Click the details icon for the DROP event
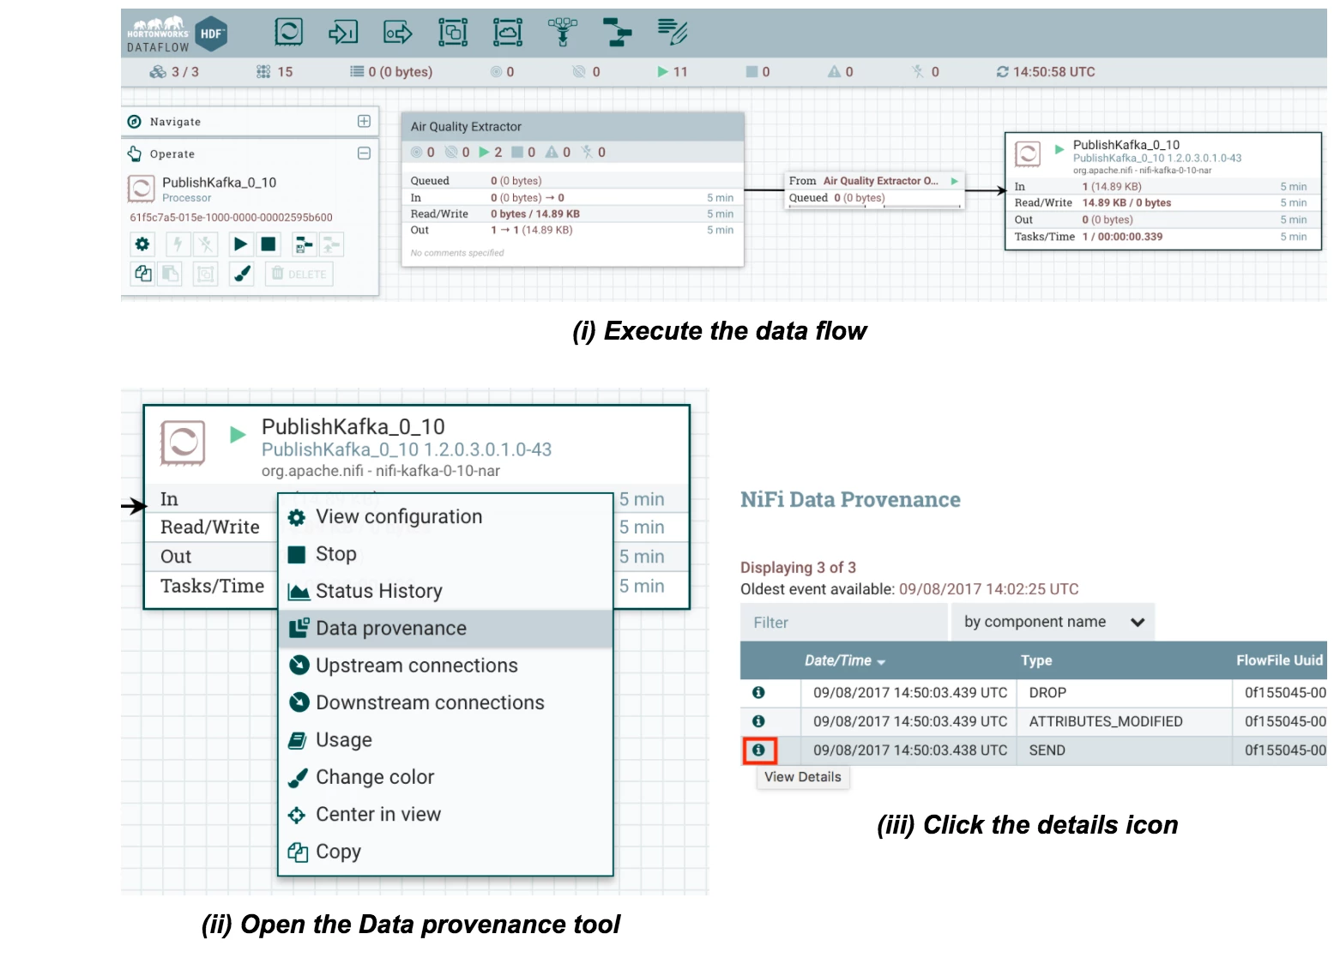The image size is (1334, 958). pyautogui.click(x=758, y=693)
